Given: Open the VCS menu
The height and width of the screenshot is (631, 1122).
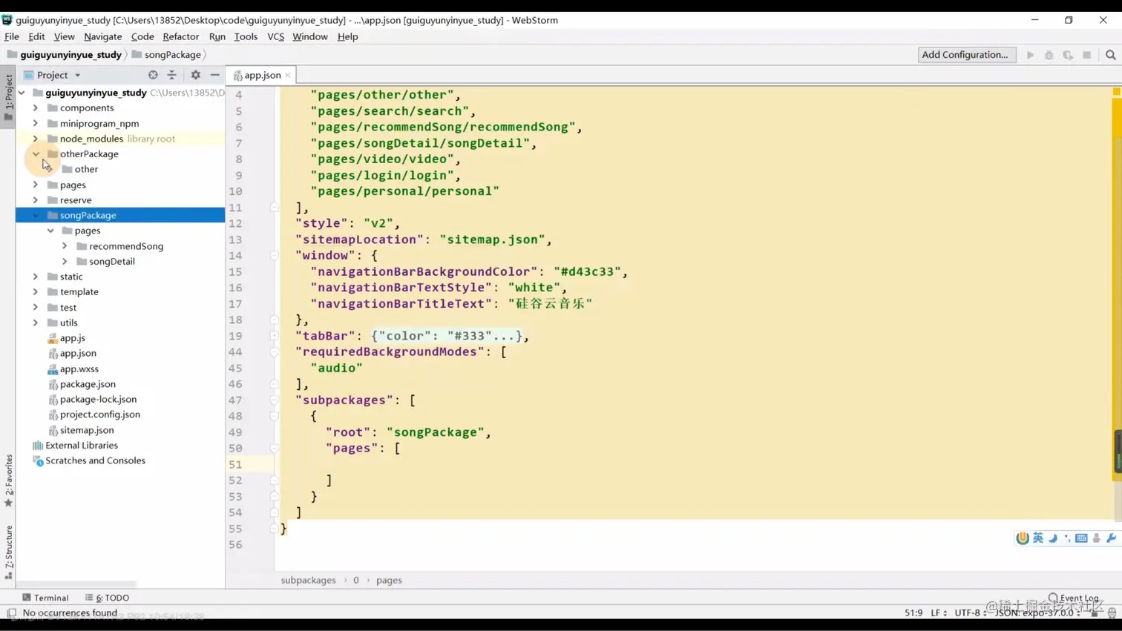Looking at the screenshot, I should click(275, 36).
